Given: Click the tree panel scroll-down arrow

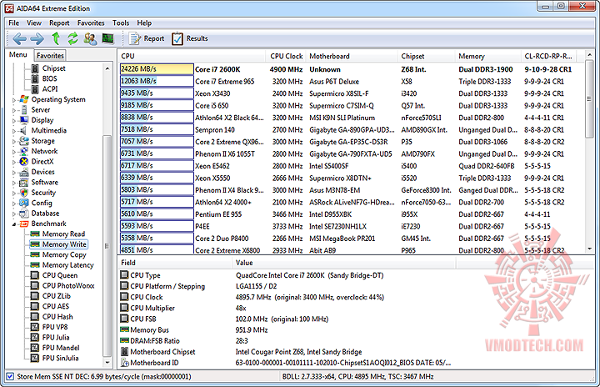Looking at the screenshot, I should coord(107,362).
